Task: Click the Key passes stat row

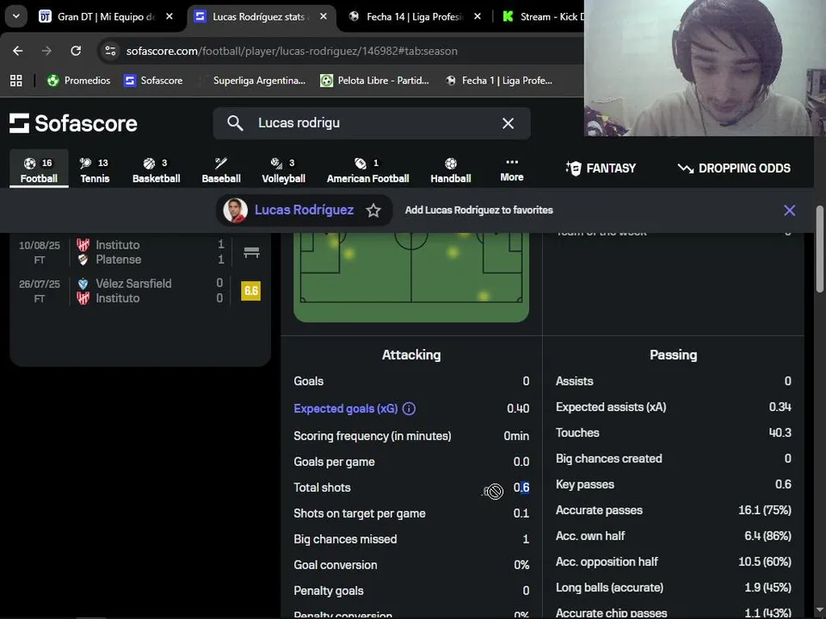Action: tap(673, 484)
